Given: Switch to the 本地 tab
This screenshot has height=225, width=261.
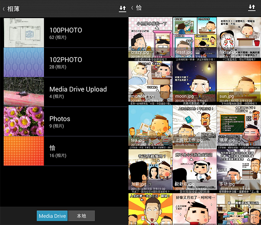Looking at the screenshot, I should point(81,216).
